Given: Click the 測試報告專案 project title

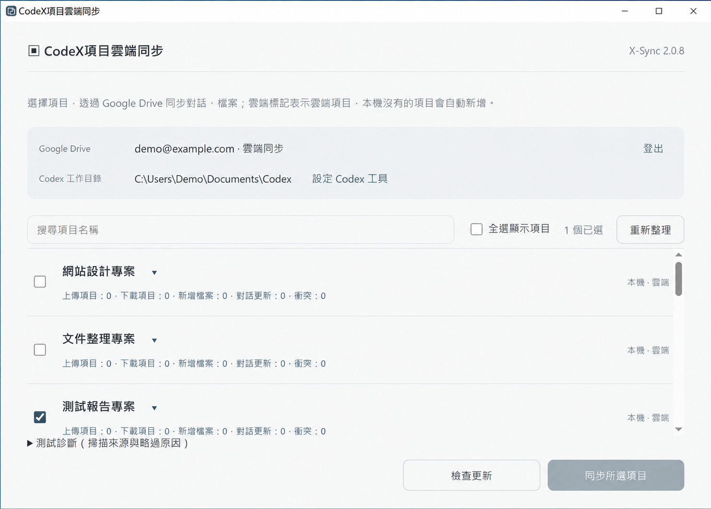Looking at the screenshot, I should [x=99, y=407].
